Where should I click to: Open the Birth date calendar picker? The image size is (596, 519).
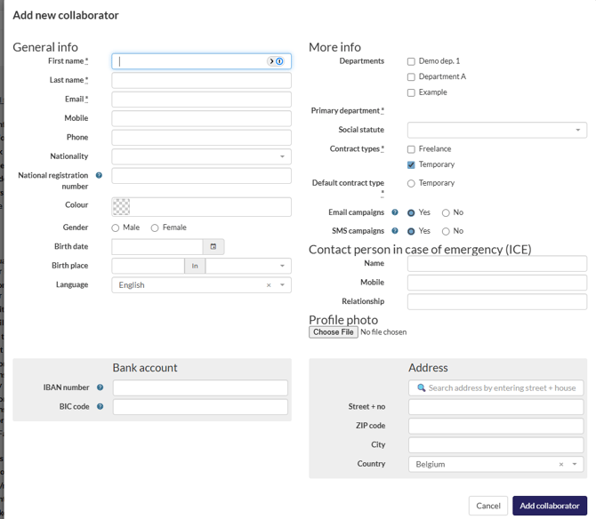[x=213, y=246]
